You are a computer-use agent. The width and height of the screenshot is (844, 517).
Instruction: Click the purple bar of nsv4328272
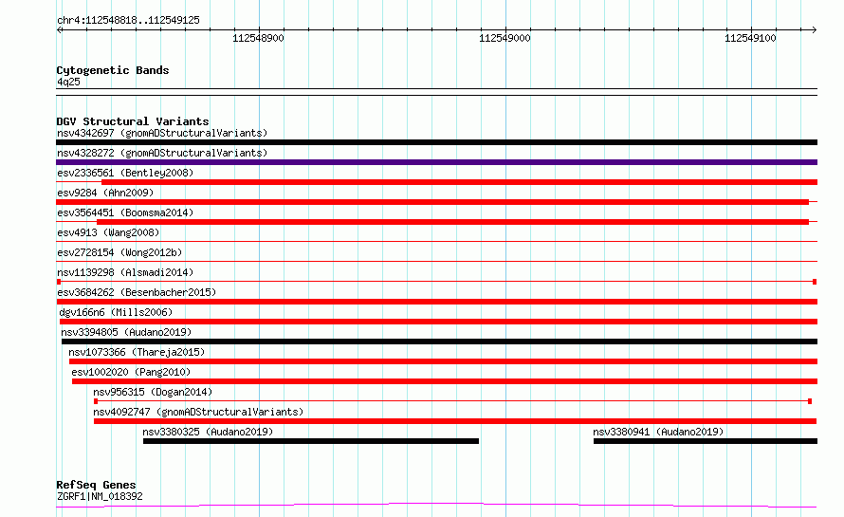[436, 162]
